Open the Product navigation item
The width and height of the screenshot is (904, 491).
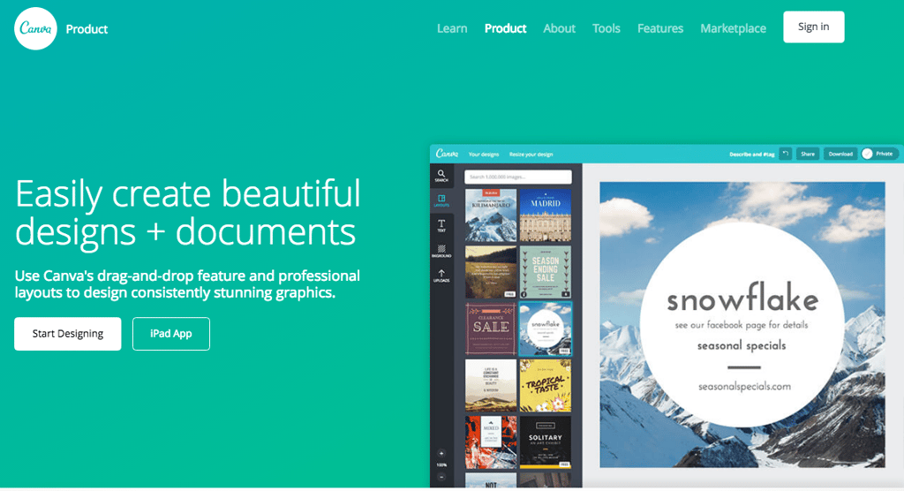coord(505,28)
